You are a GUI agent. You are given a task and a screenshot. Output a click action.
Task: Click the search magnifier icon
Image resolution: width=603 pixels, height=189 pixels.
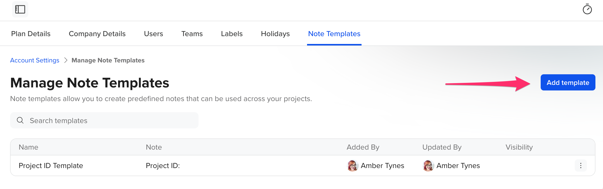pyautogui.click(x=20, y=120)
